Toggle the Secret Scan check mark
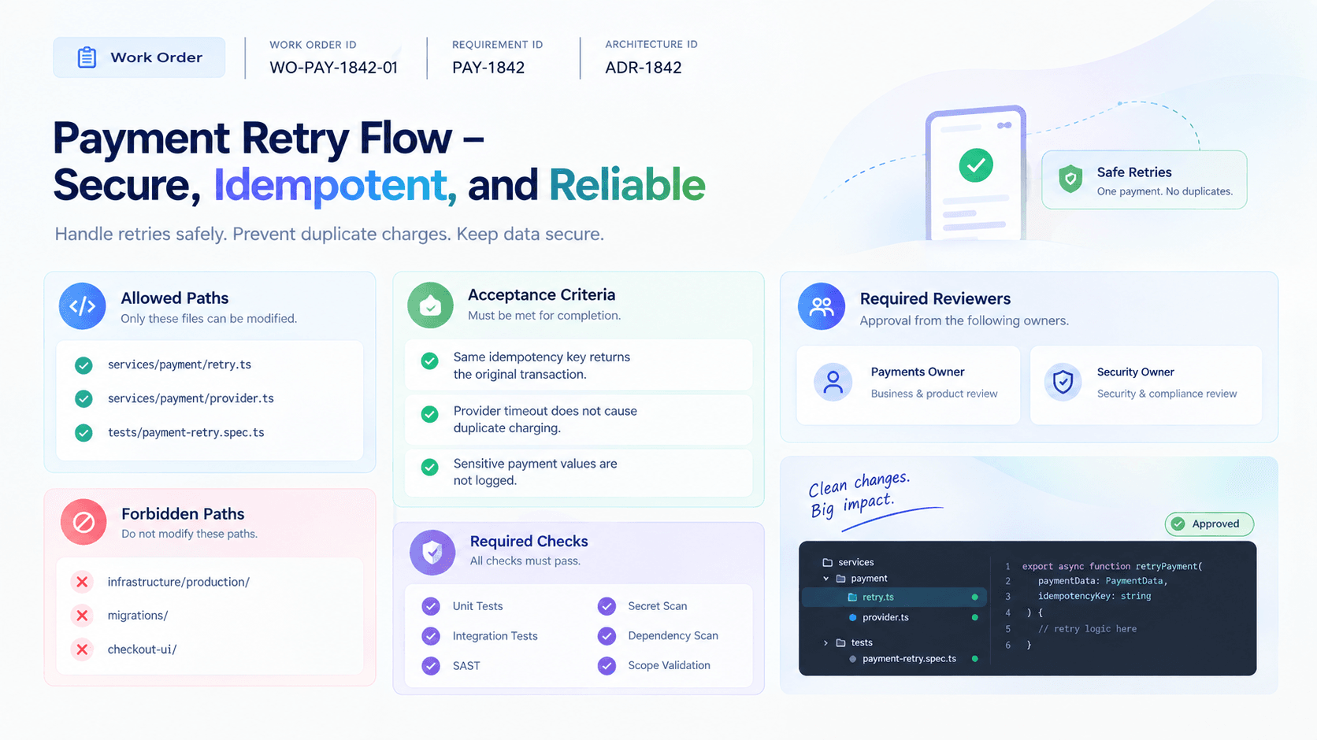Screen dimensions: 1317x740 607,606
